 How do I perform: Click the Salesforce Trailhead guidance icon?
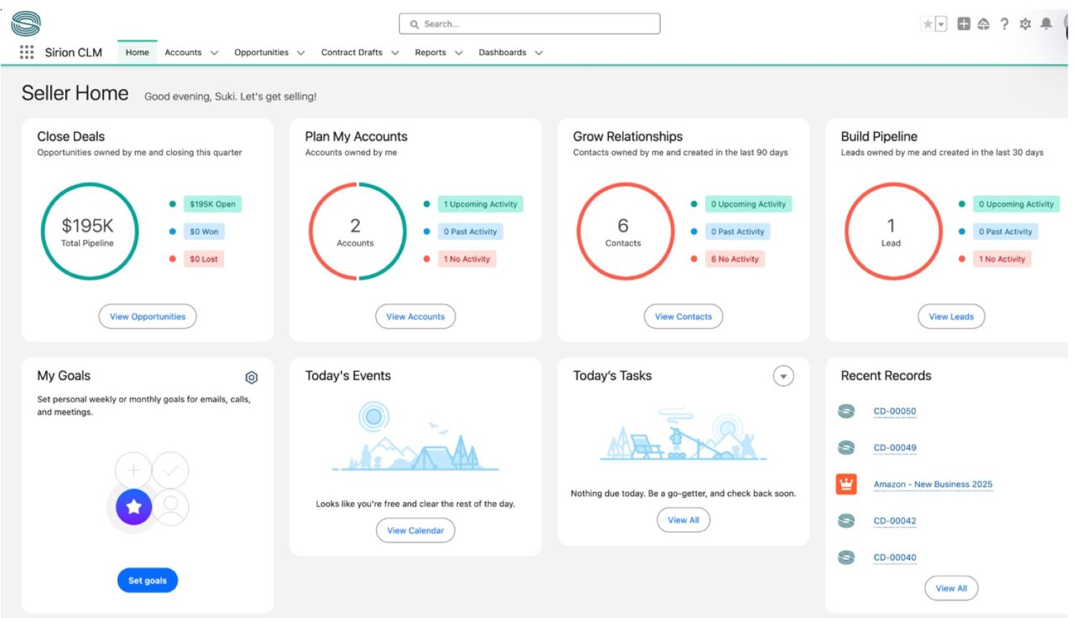coord(984,24)
